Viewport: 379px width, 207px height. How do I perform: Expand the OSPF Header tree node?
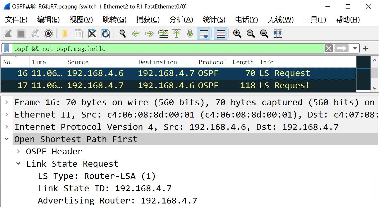tap(18, 151)
